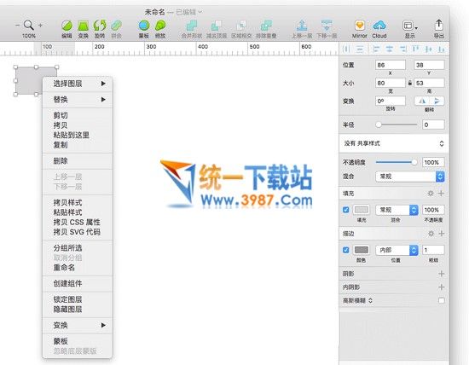Viewport: 469px width, 365px height.
Task: Click the 蒙板 mask tool icon
Action: (144, 26)
